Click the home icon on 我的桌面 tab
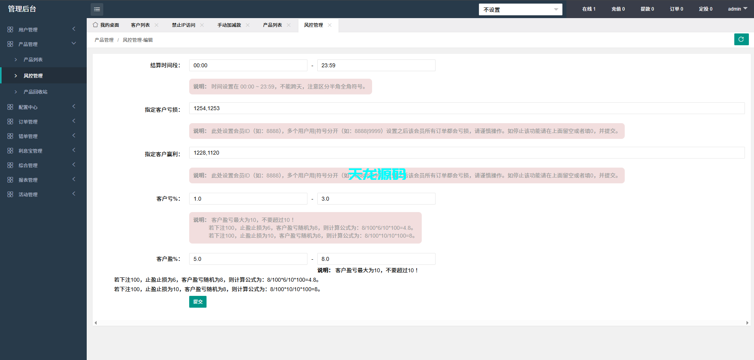 coord(95,24)
